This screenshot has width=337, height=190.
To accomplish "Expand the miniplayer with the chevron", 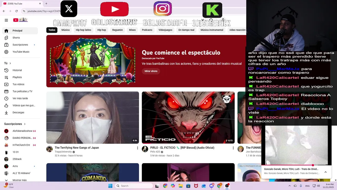I will pyautogui.click(x=325, y=172).
